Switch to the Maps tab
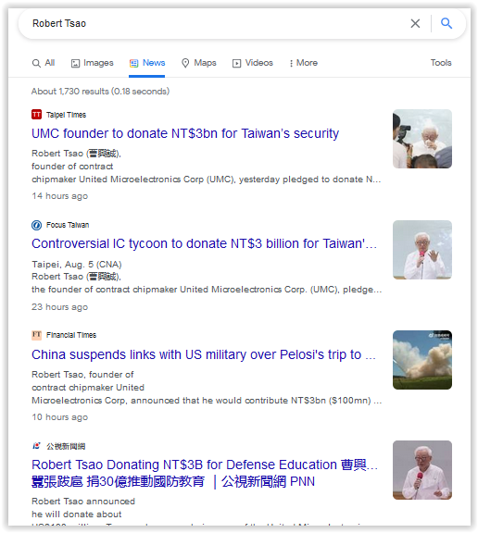478x533 pixels. tap(199, 63)
